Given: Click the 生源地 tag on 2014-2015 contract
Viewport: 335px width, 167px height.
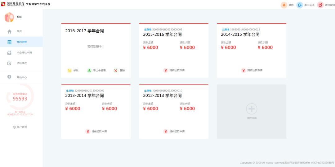Looking at the screenshot, I should [x=226, y=30].
